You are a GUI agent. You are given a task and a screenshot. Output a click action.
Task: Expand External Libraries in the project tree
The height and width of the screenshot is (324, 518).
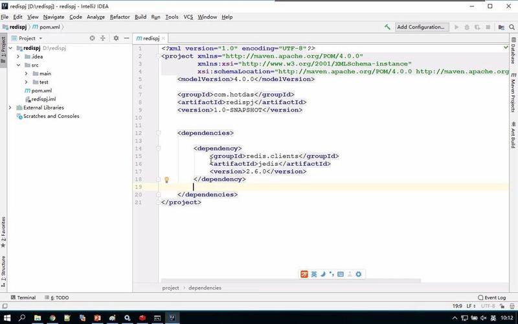[x=10, y=108]
